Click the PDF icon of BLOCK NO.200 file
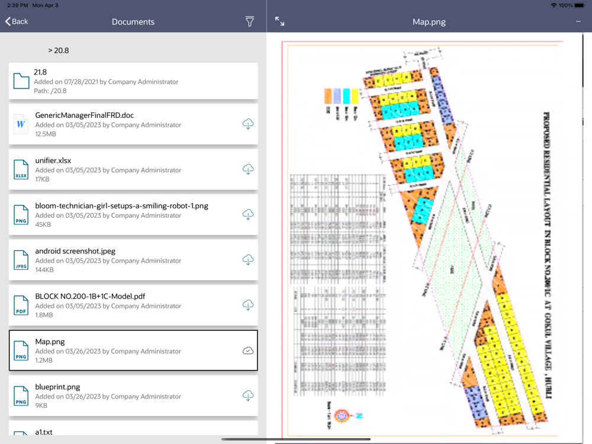The width and height of the screenshot is (592, 444). click(x=21, y=305)
